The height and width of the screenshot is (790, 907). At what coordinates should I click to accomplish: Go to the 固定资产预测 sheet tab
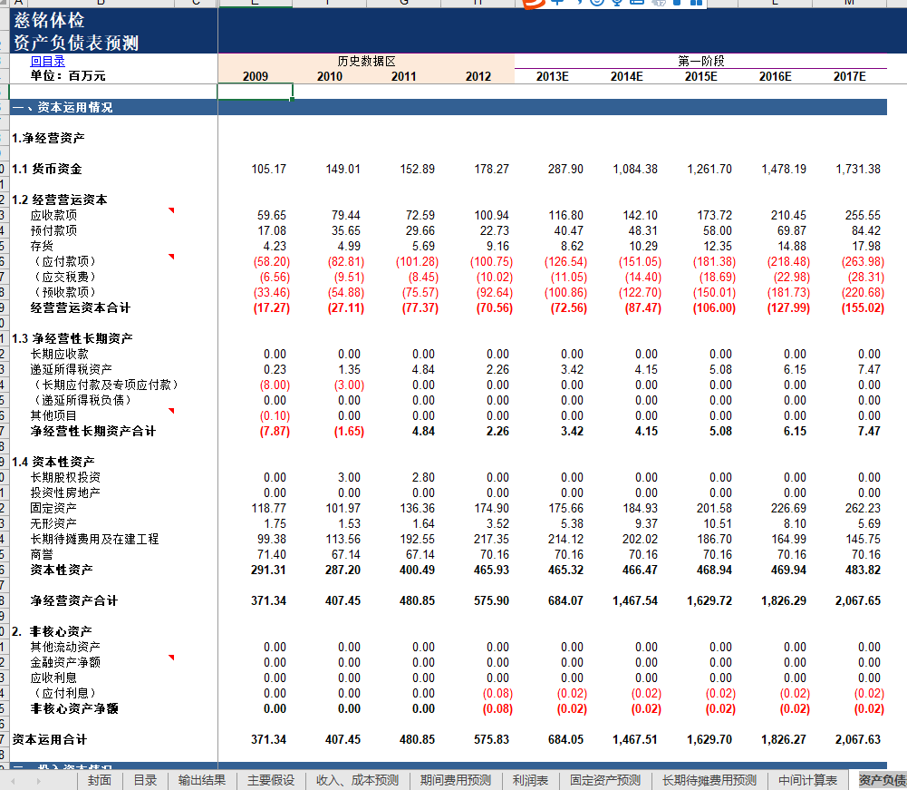[x=604, y=780]
